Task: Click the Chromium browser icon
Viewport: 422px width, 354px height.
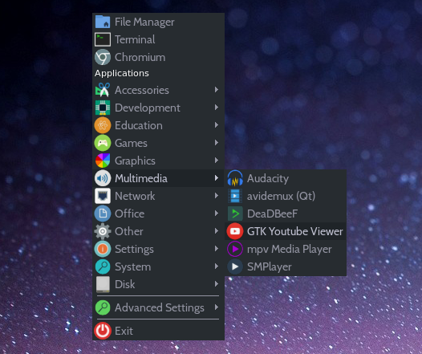Action: coord(103,57)
